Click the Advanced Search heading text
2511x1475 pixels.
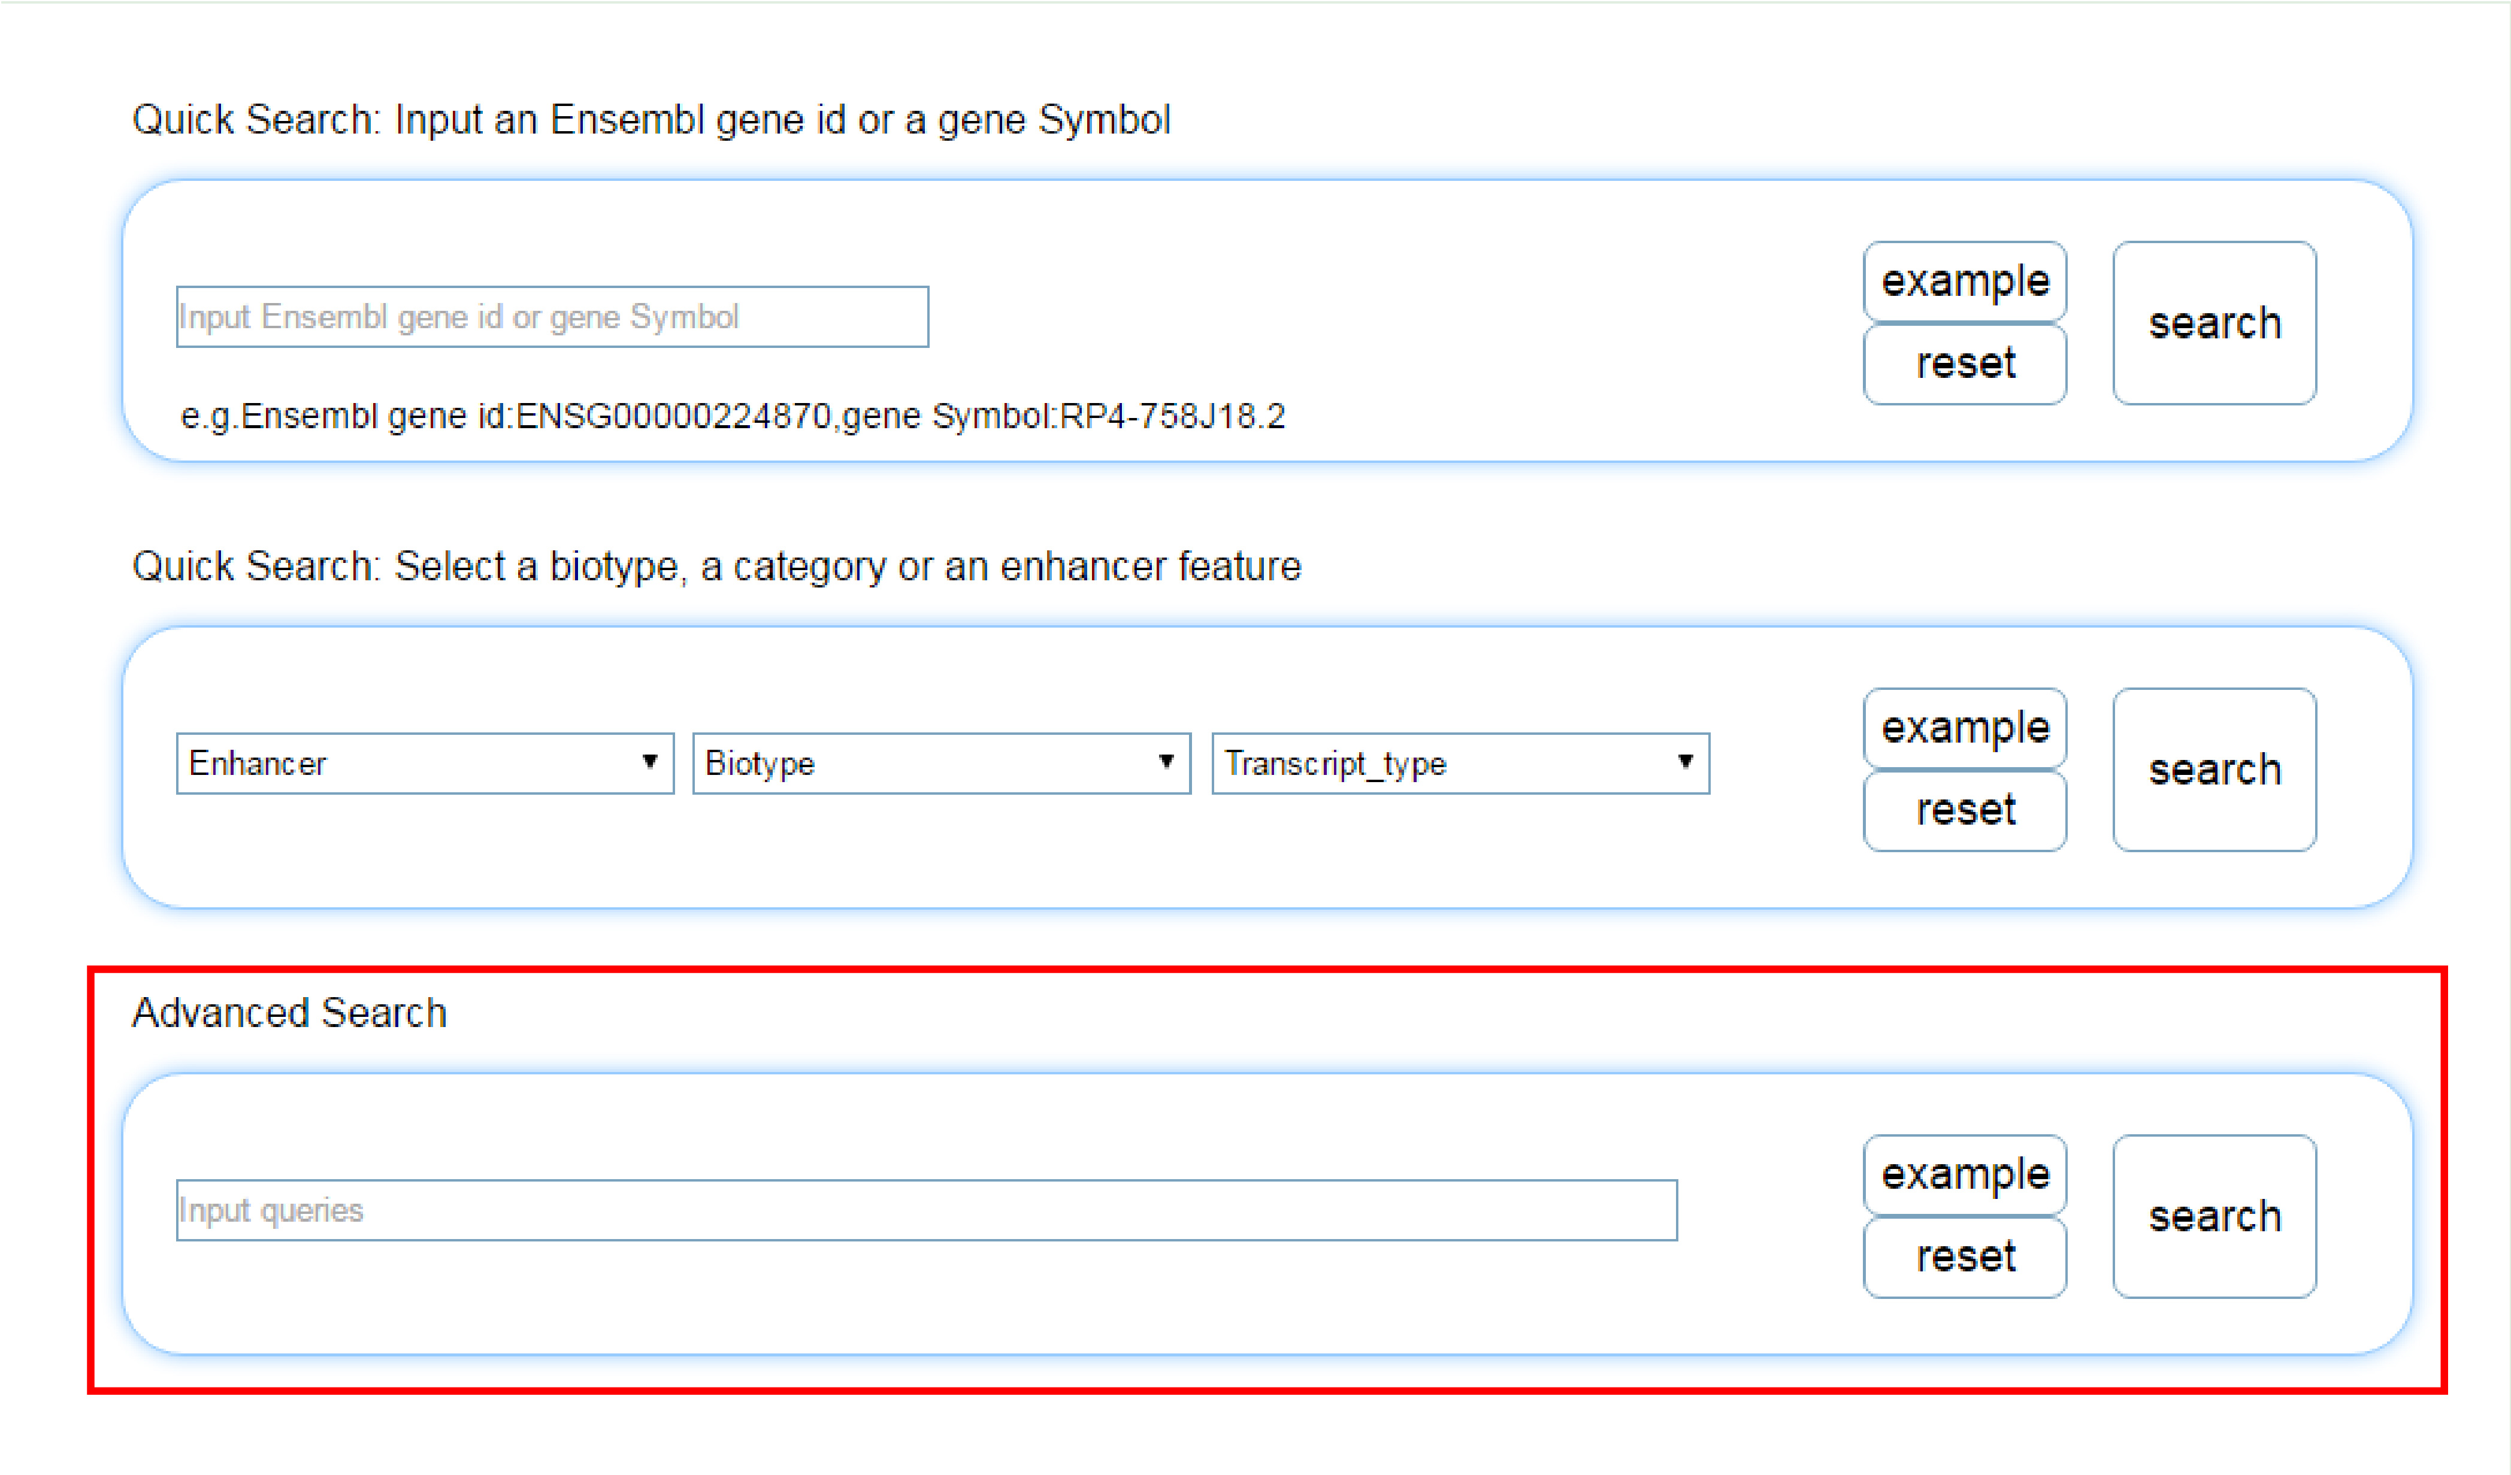click(290, 1013)
